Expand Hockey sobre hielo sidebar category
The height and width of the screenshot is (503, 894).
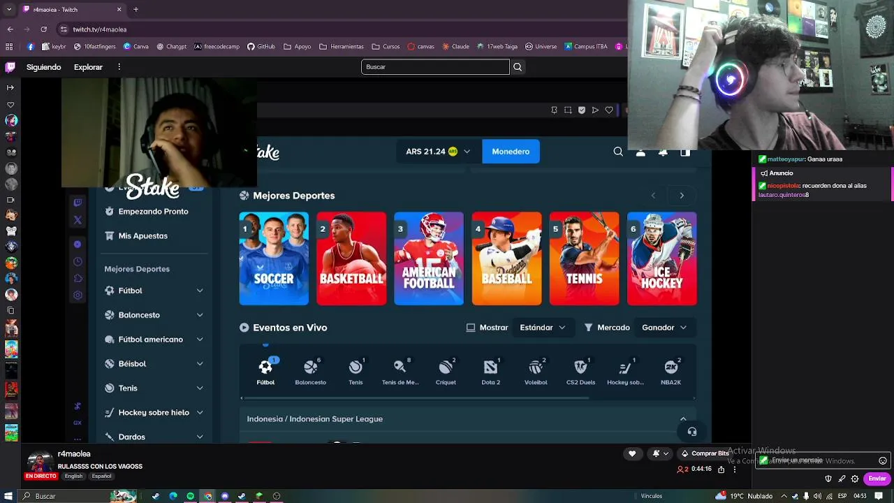pyautogui.click(x=200, y=413)
